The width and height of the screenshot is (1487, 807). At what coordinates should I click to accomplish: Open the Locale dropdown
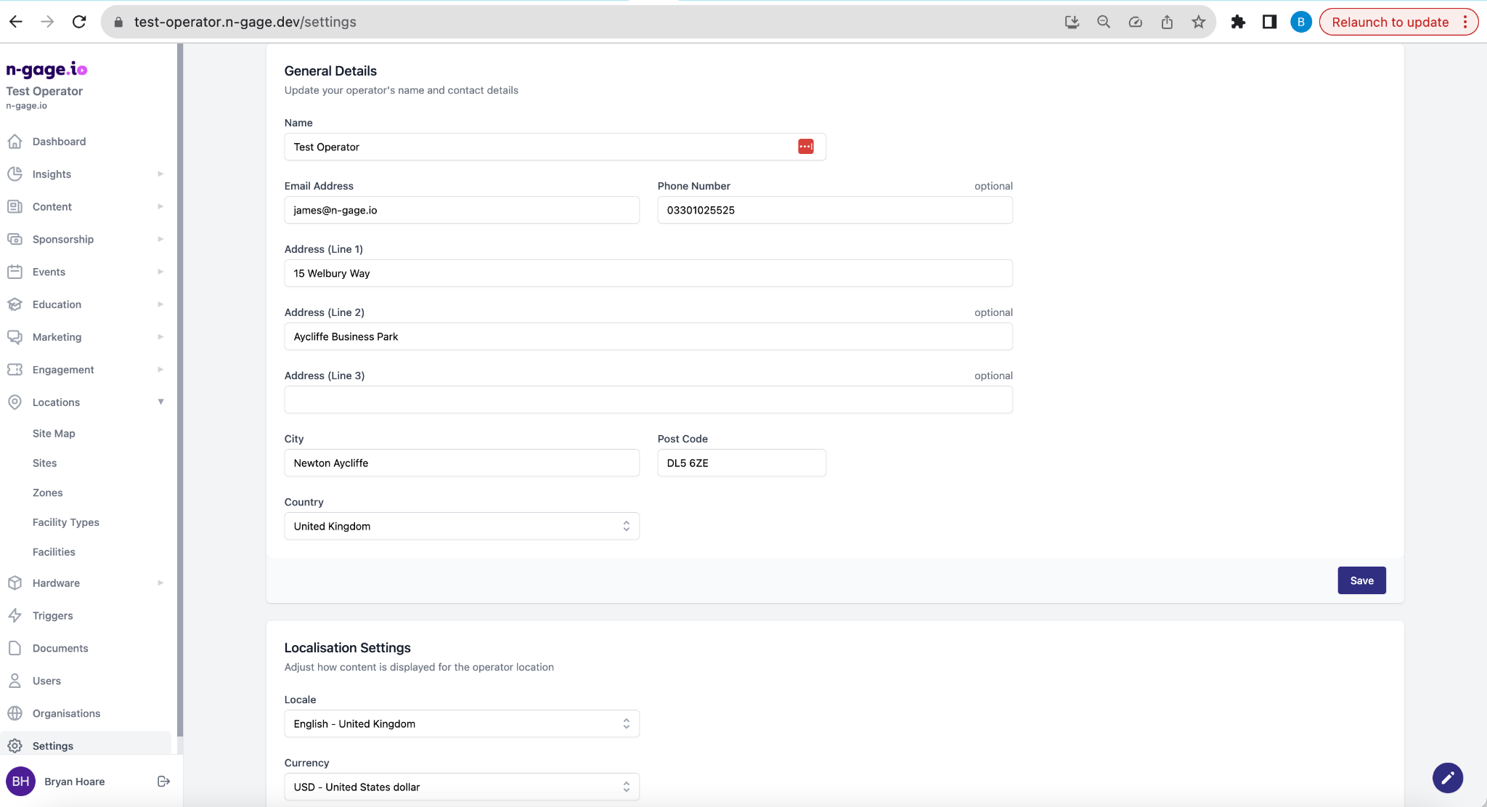(462, 724)
